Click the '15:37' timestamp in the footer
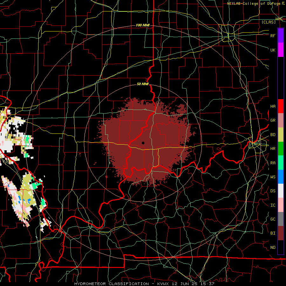The image size is (286, 286). (208, 284)
